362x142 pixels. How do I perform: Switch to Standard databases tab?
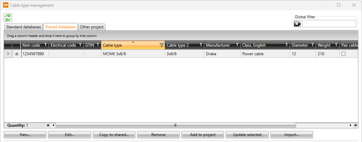pyautogui.click(x=23, y=27)
